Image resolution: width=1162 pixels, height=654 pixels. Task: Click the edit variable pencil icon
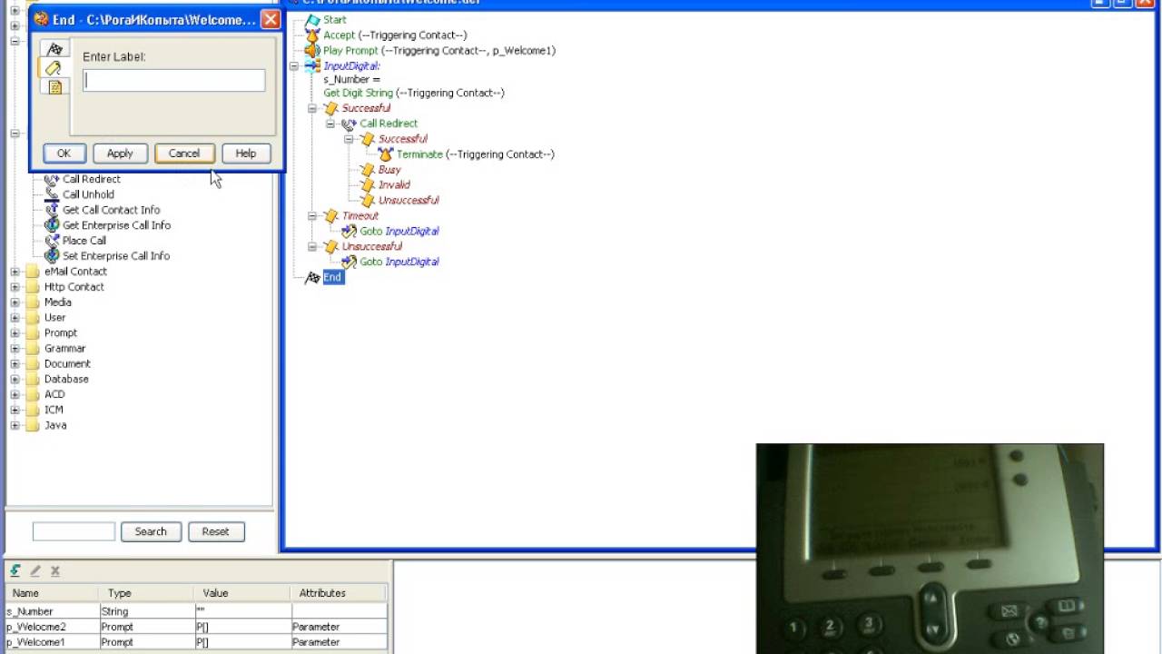(35, 570)
